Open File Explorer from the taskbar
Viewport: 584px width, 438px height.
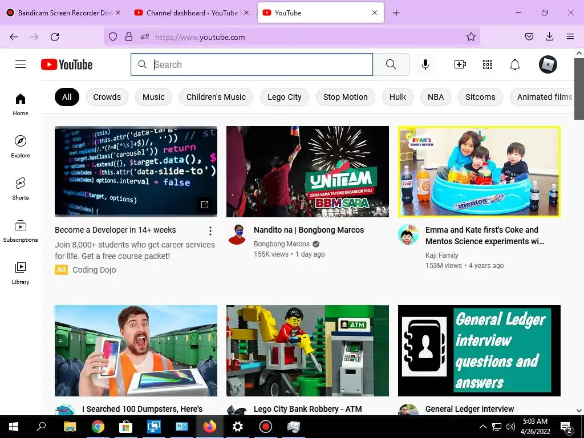70,427
